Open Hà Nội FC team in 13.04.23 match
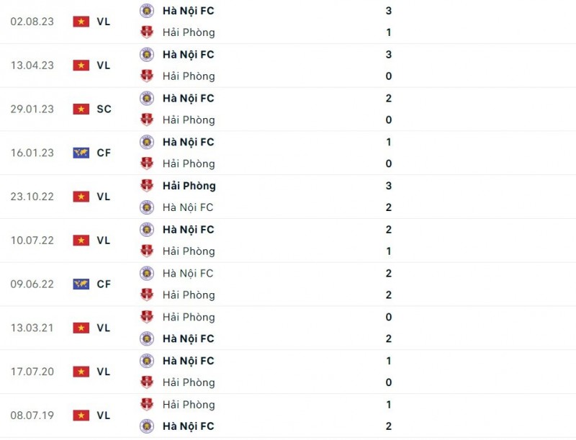 click(x=188, y=55)
